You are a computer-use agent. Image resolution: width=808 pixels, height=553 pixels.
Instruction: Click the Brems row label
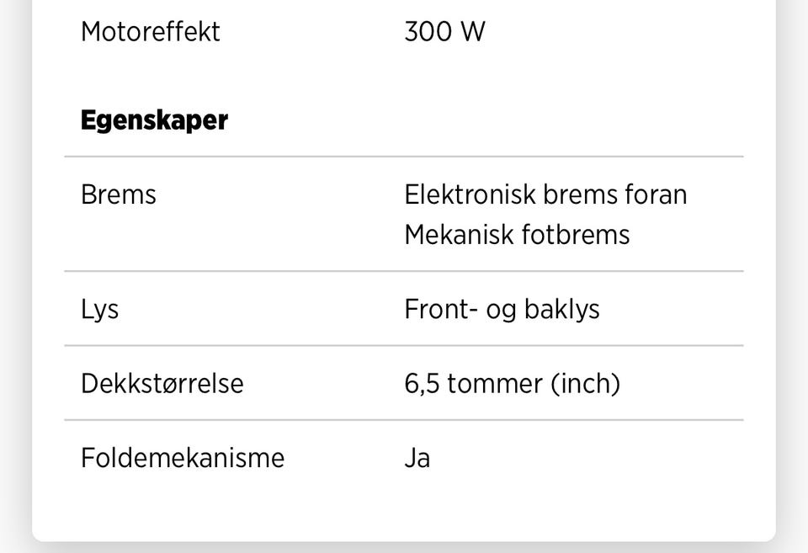[119, 194]
